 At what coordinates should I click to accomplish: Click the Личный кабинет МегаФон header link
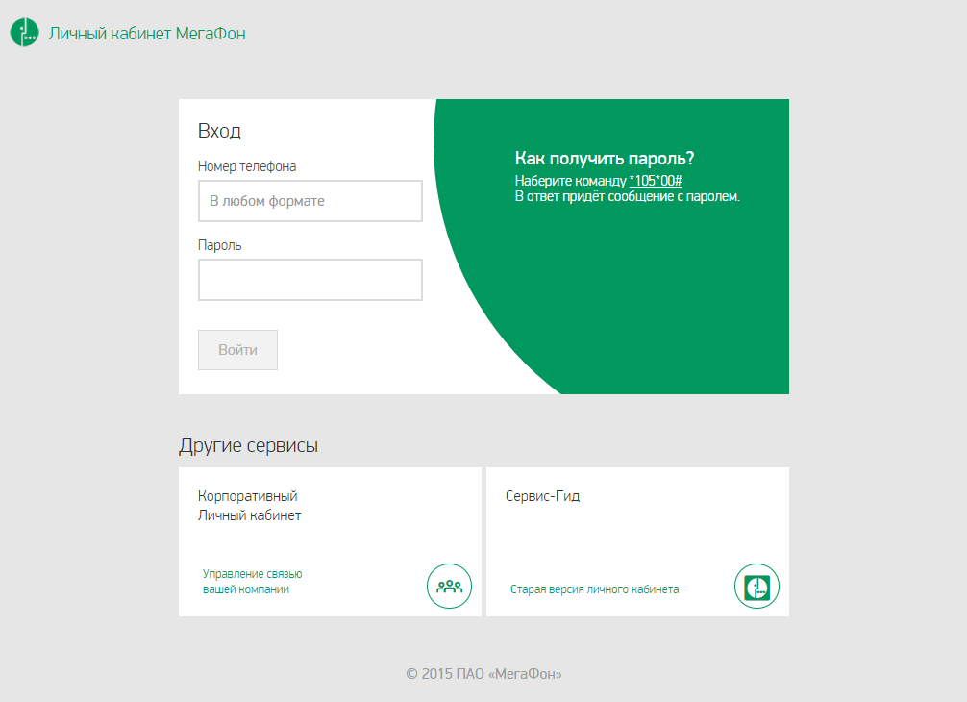[x=147, y=34]
